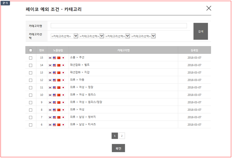This screenshot has width=232, height=158.
Task: Tick the checkbox for 의류 > 아동
Action: tap(31, 80)
